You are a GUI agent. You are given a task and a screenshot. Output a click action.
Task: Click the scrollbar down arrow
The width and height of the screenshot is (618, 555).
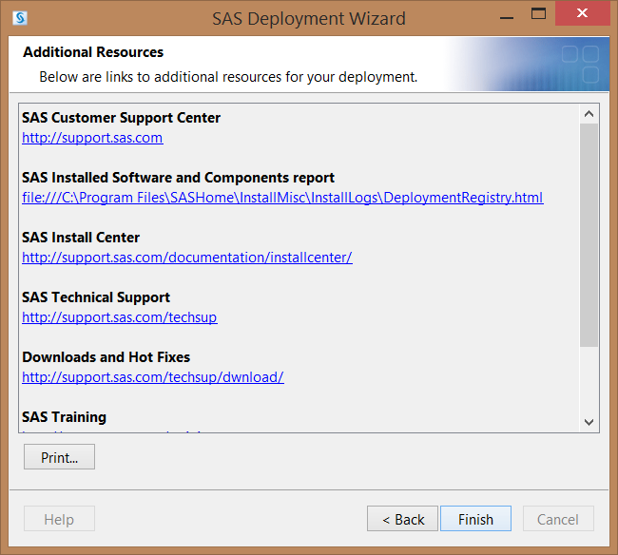pyautogui.click(x=589, y=422)
